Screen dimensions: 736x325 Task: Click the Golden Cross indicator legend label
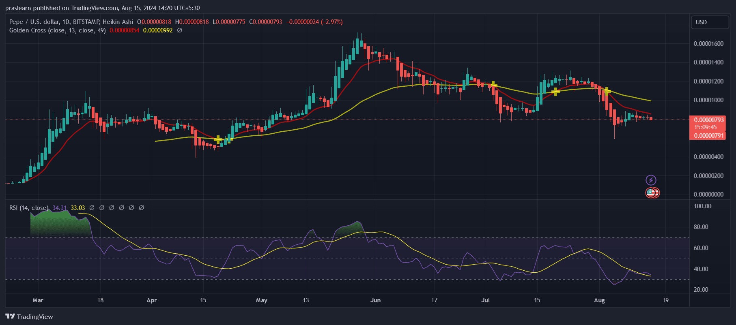click(57, 30)
